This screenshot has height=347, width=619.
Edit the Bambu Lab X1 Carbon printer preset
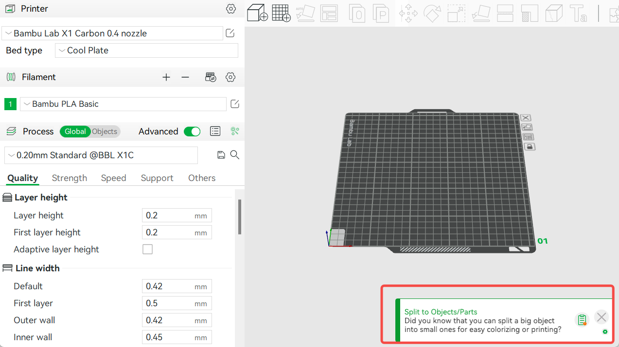click(x=230, y=33)
